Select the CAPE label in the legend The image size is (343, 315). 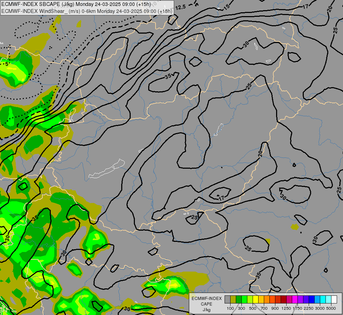(x=206, y=304)
